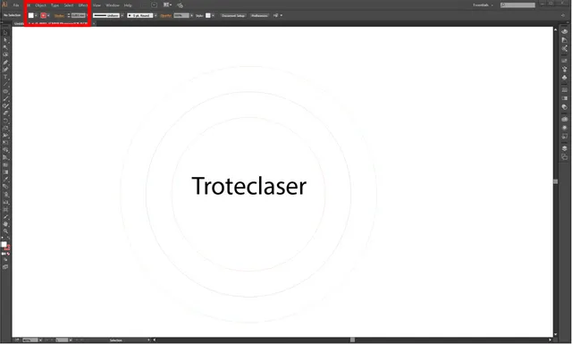
Task: Select the Lasso tool
Action: coord(5,55)
